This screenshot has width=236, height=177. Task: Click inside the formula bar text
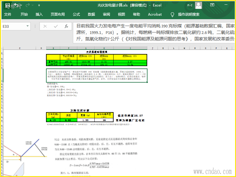point(154,32)
